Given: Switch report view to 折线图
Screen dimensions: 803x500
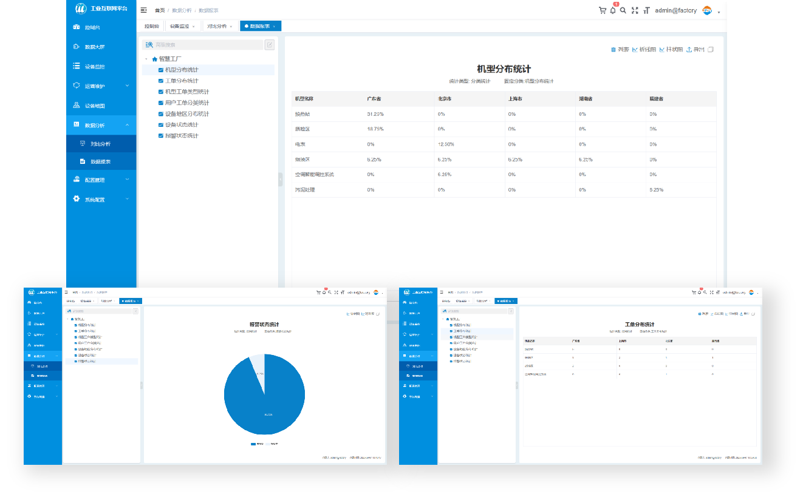Looking at the screenshot, I should 644,50.
